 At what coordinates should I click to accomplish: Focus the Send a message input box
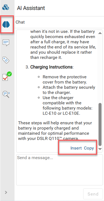point(59,170)
